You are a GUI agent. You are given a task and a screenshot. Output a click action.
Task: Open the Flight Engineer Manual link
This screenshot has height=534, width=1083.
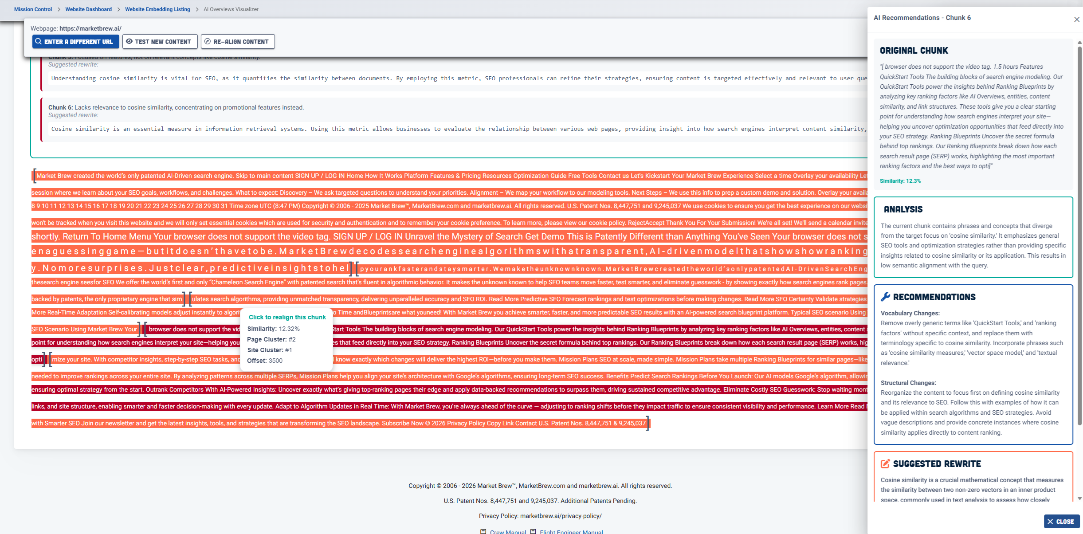coord(571,531)
